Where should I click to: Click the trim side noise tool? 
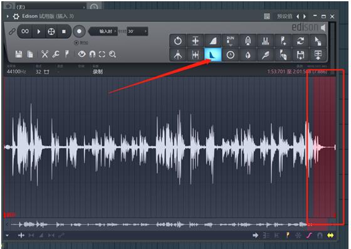tap(195, 55)
